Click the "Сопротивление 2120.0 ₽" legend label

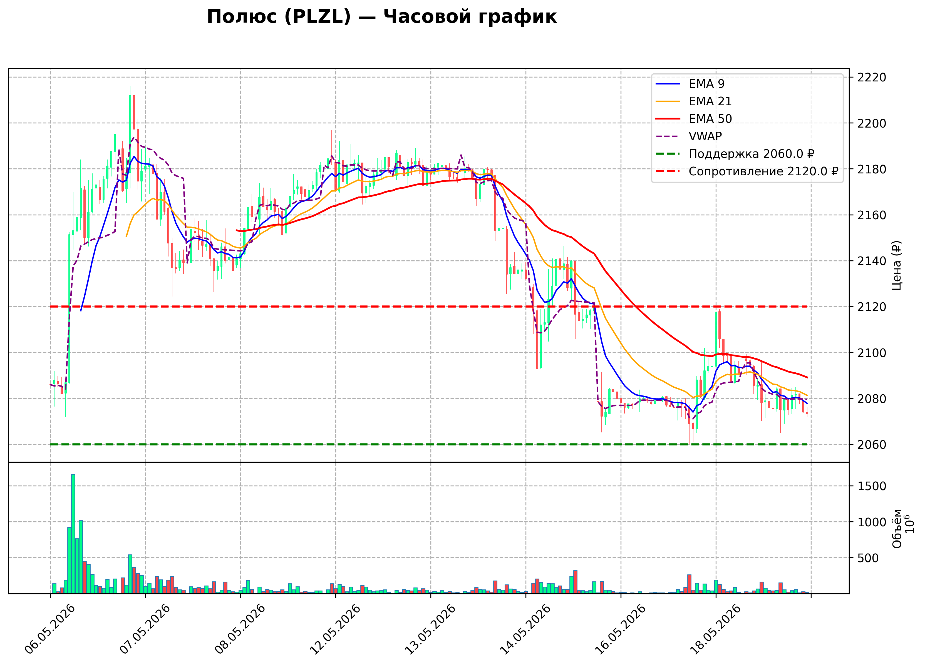(x=763, y=172)
